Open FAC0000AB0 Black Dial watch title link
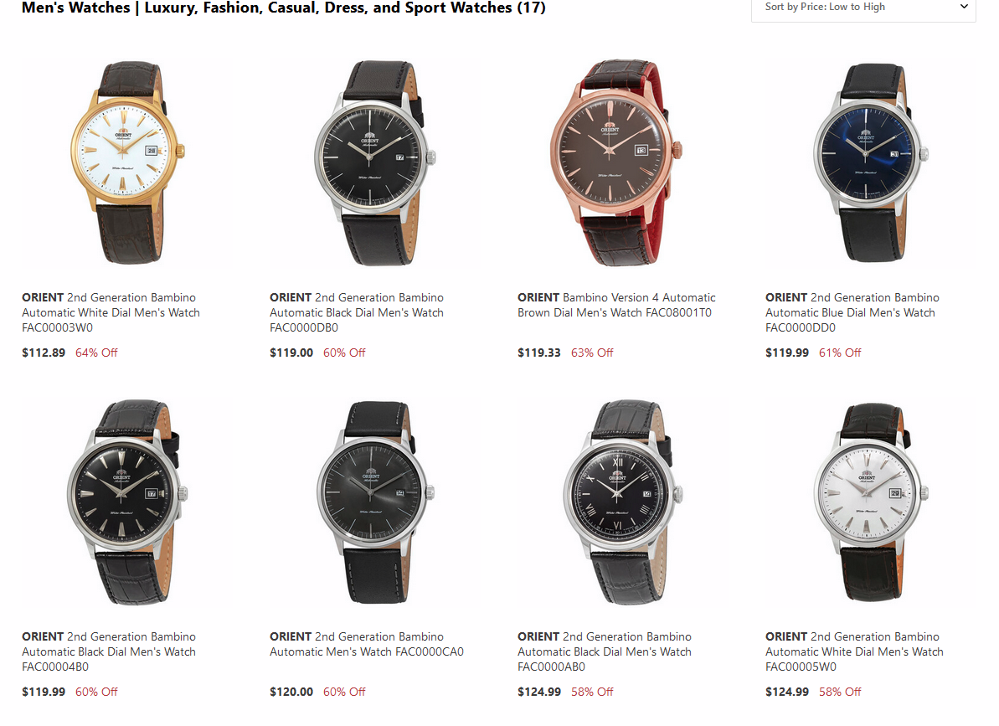The height and width of the screenshot is (726, 999). pos(604,651)
